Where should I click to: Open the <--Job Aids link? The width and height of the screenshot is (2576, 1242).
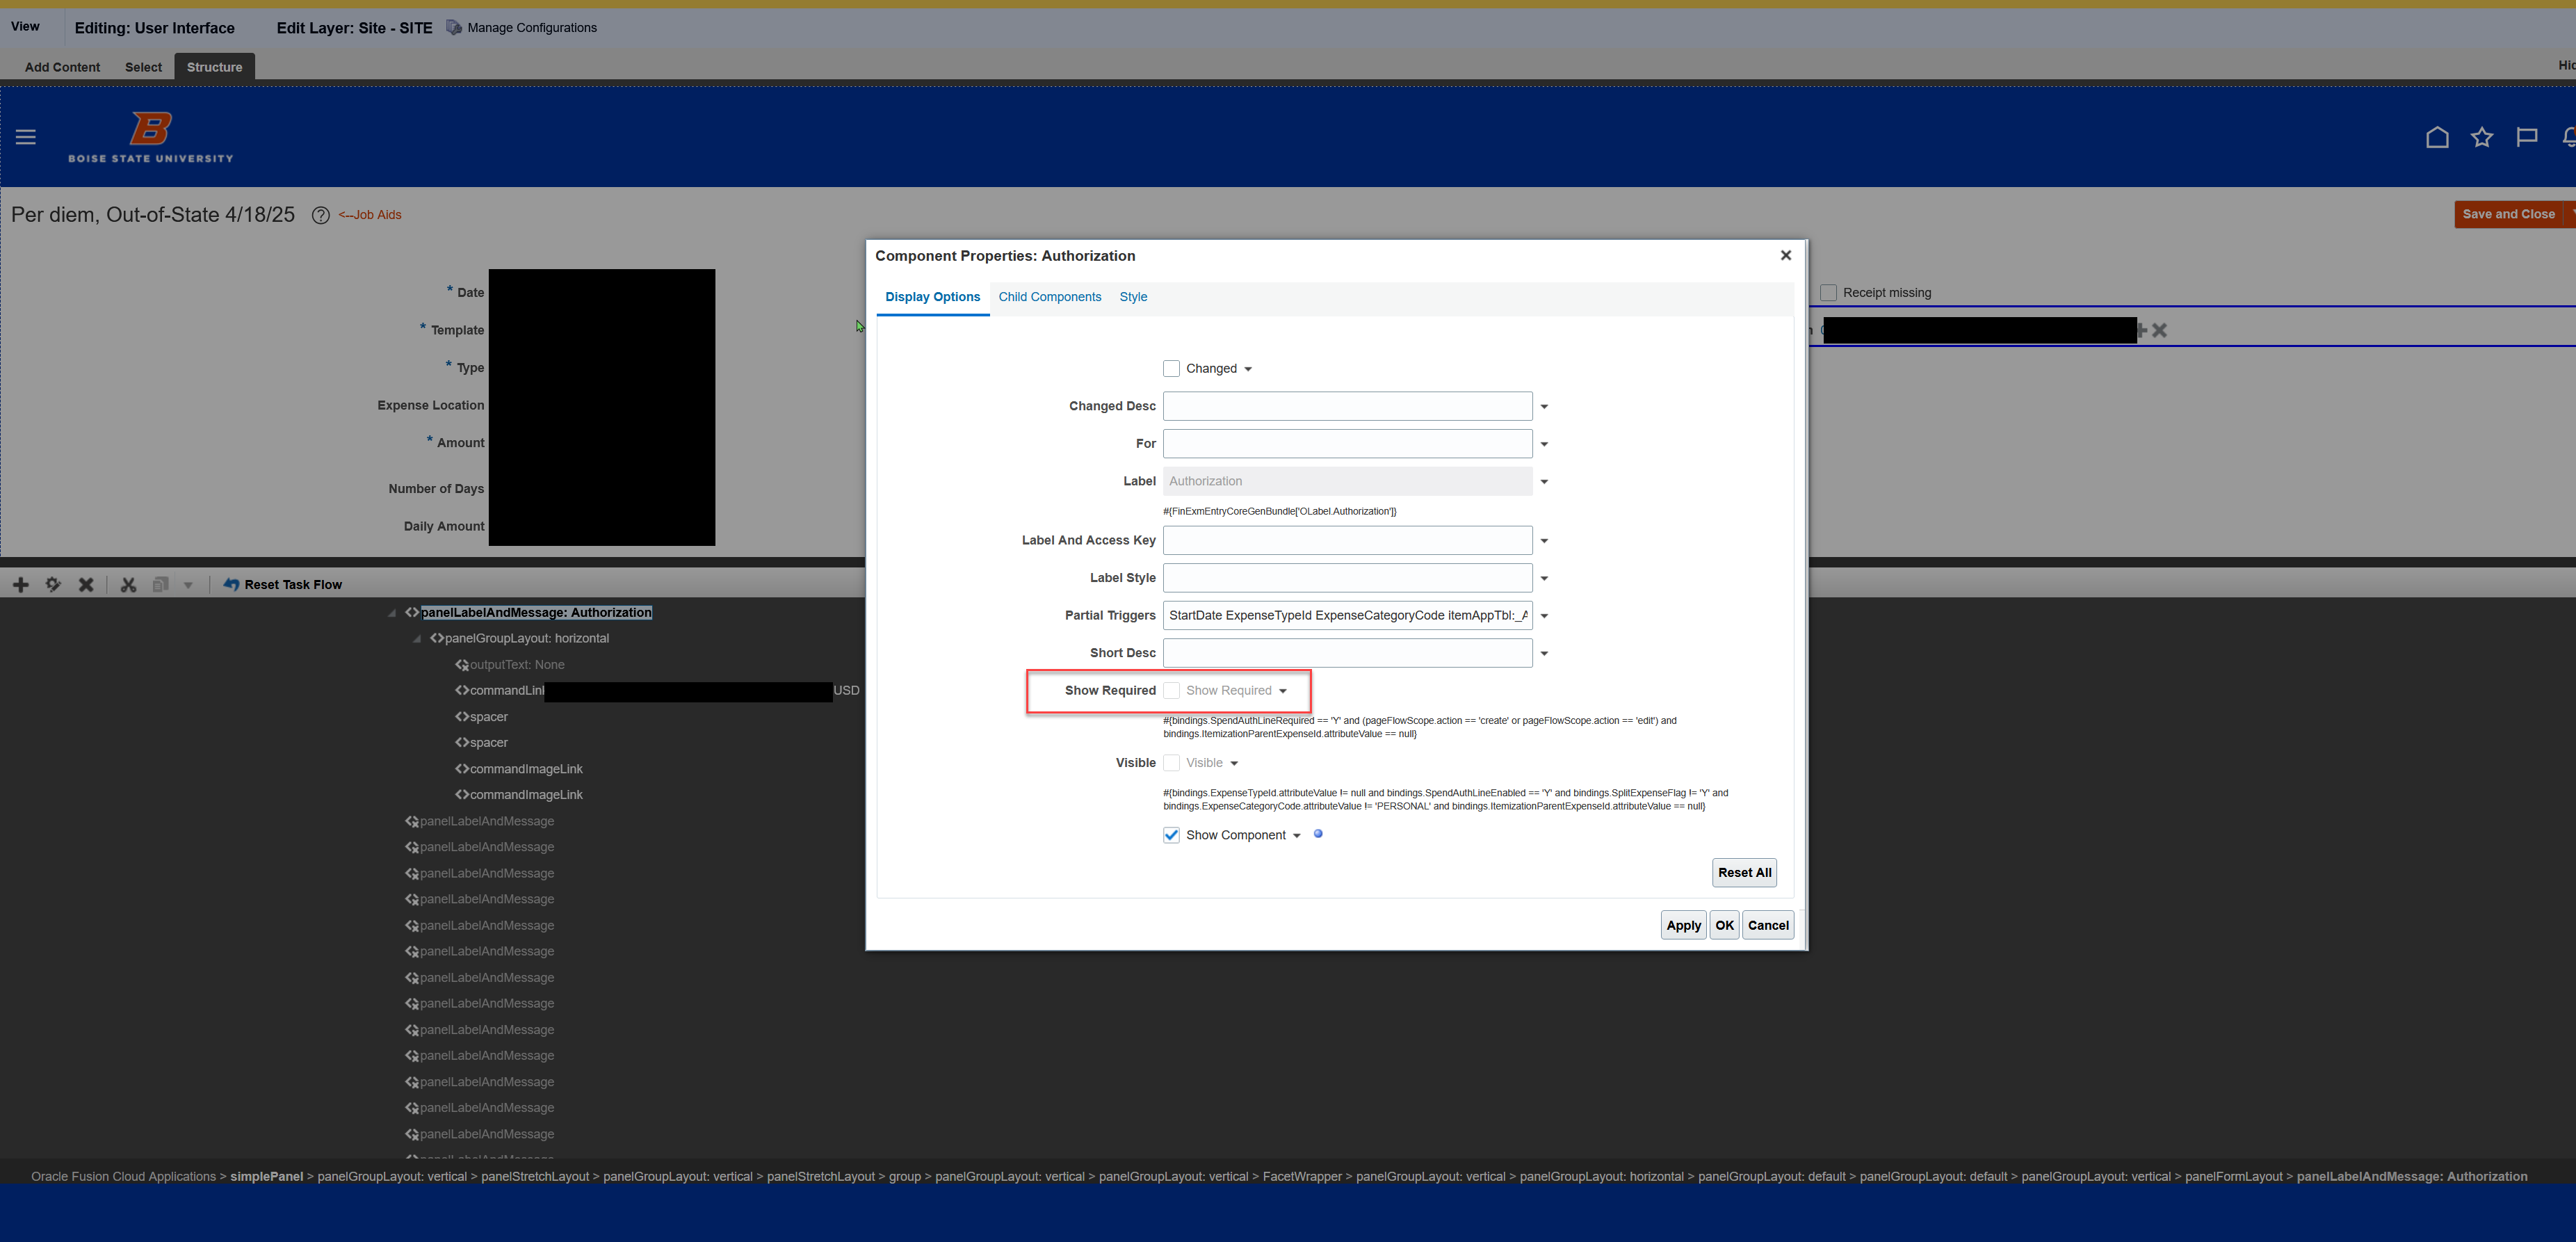[x=370, y=215]
